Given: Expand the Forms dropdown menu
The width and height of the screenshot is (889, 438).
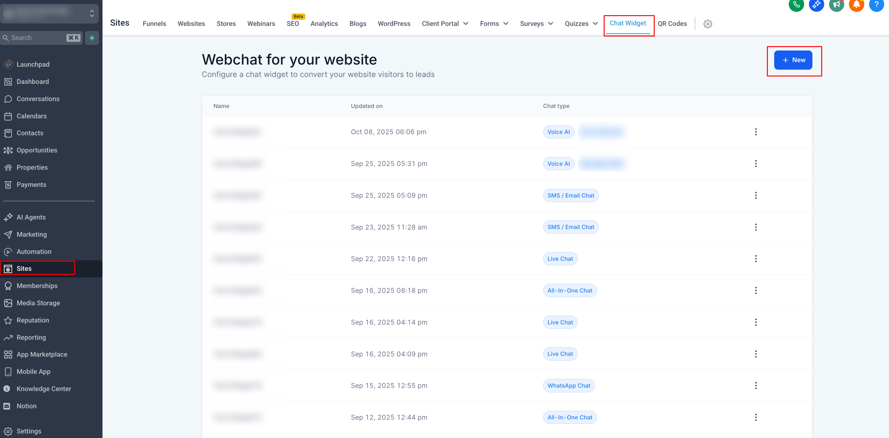Looking at the screenshot, I should (x=494, y=24).
